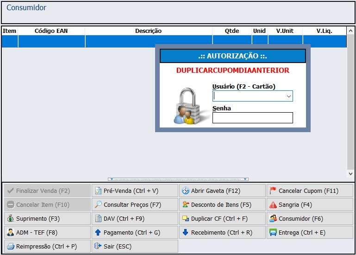Click the Suprimento money bag icon
Image resolution: width=356 pixels, height=255 pixels.
(11, 218)
